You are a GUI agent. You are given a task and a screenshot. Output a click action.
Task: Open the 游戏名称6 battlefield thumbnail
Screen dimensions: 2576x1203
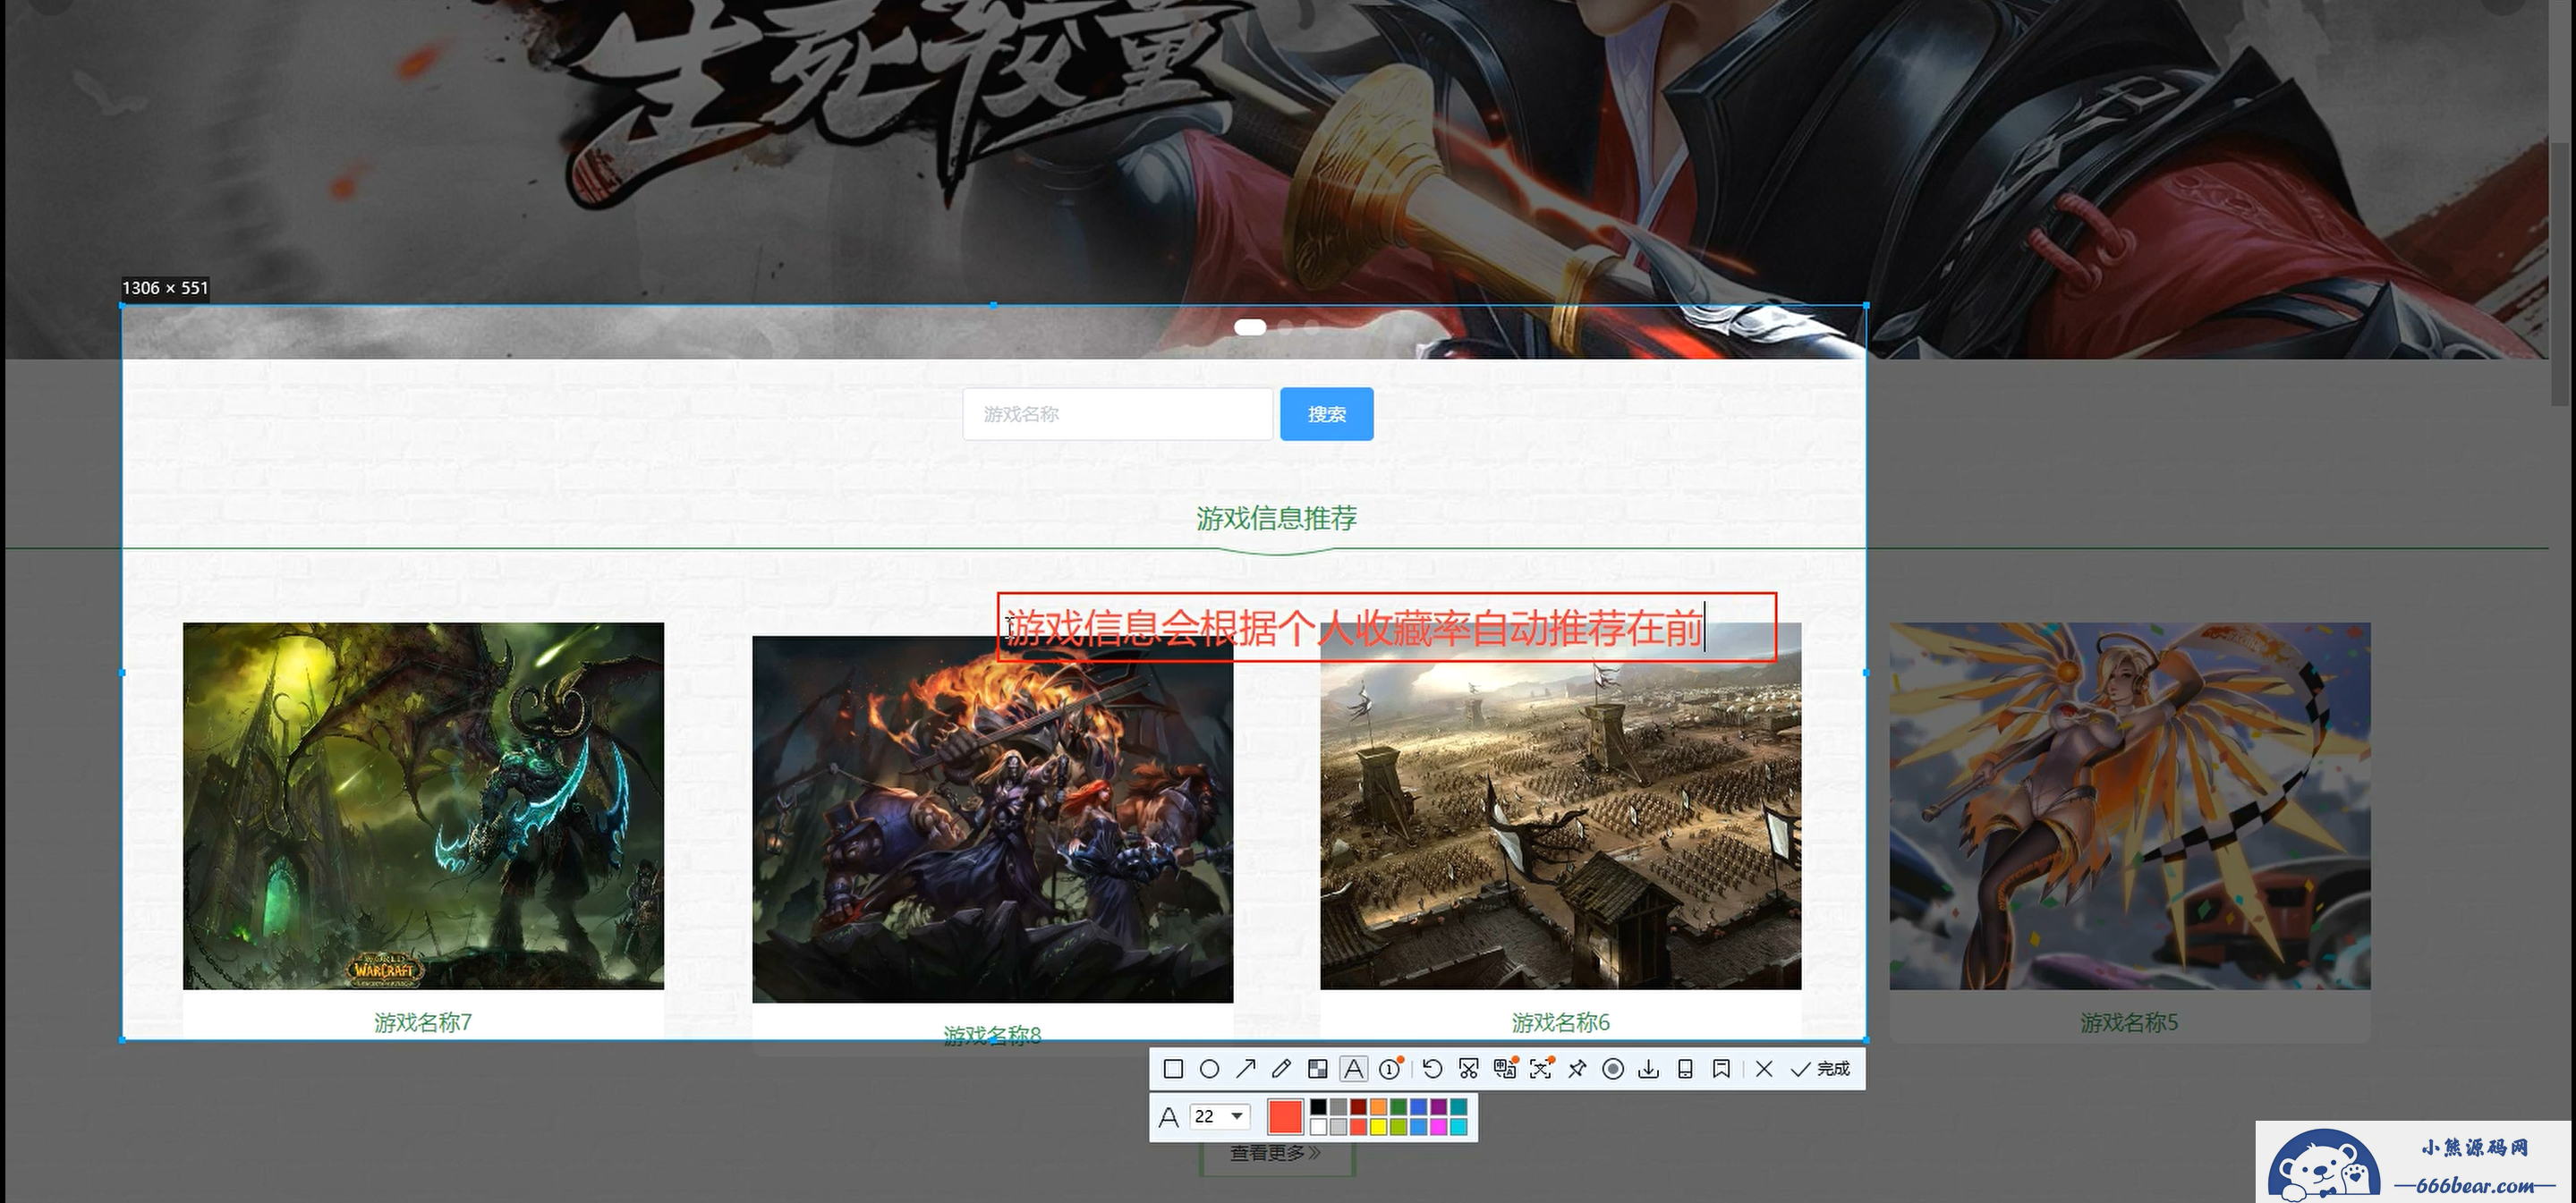pos(1561,806)
